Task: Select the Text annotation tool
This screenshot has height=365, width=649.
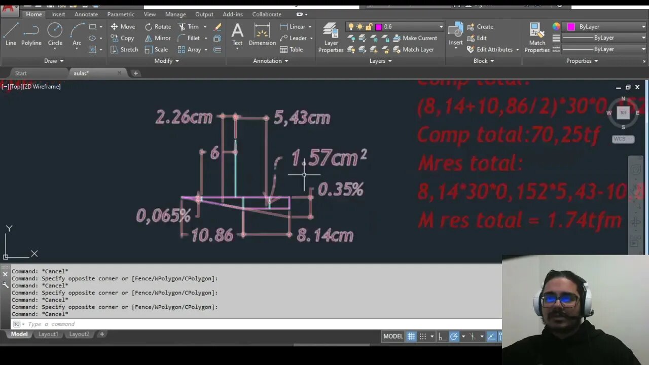Action: click(237, 34)
